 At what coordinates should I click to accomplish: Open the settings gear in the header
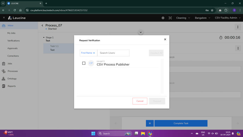[163, 18]
